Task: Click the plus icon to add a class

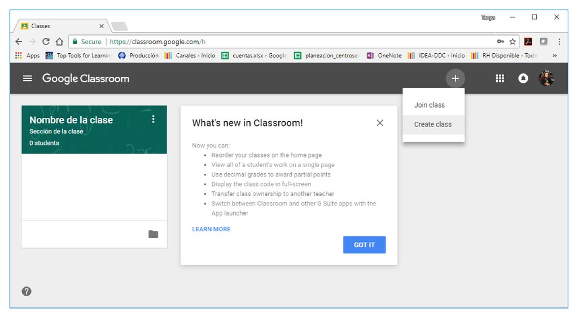Action: click(456, 78)
